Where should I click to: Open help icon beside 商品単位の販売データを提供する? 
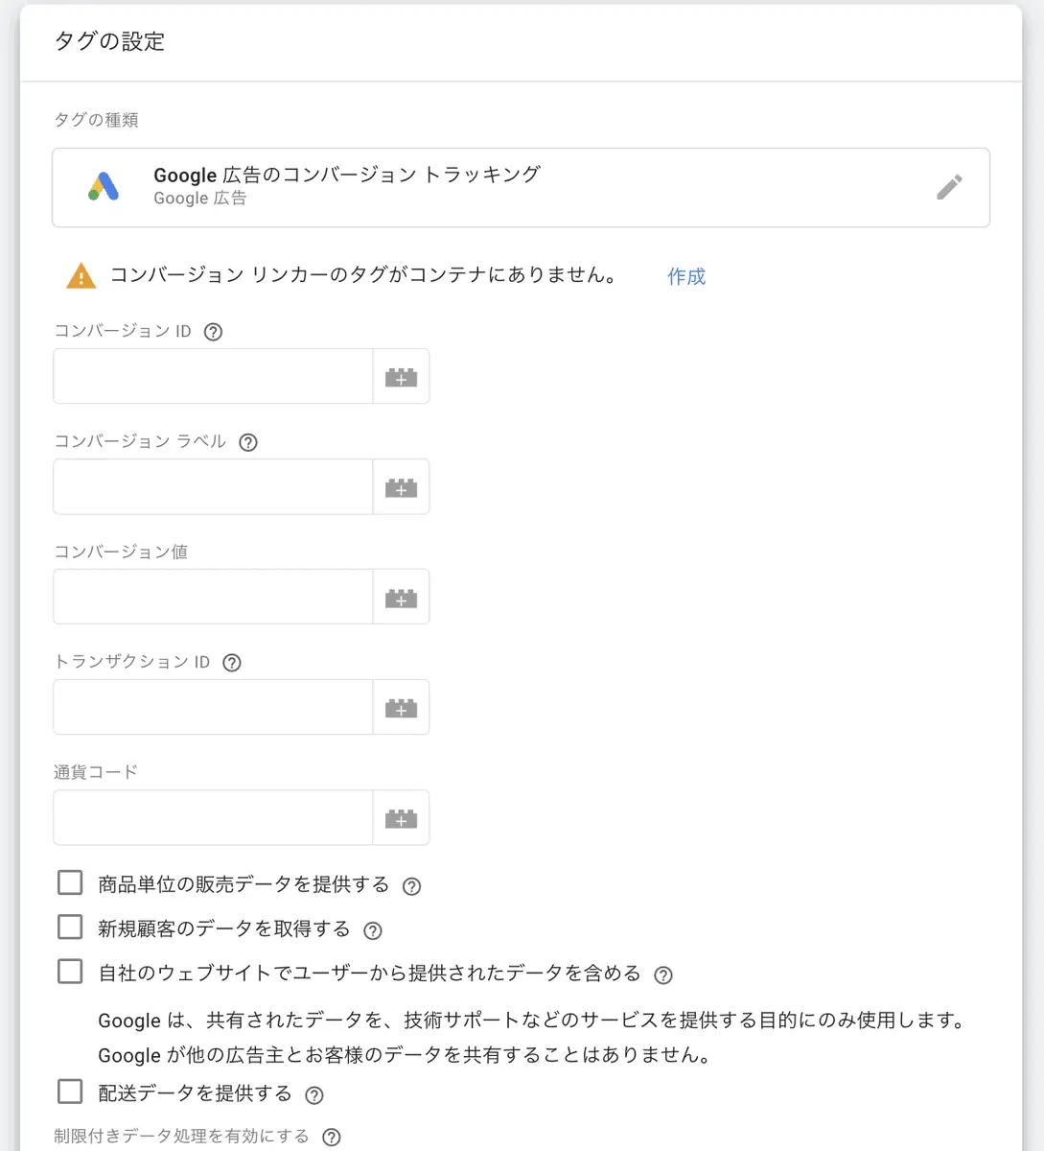click(412, 885)
